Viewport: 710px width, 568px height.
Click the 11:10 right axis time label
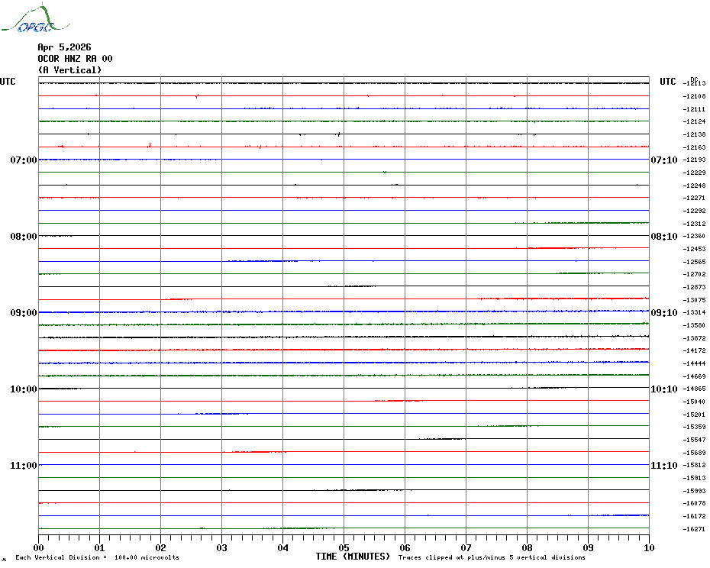pyautogui.click(x=663, y=466)
